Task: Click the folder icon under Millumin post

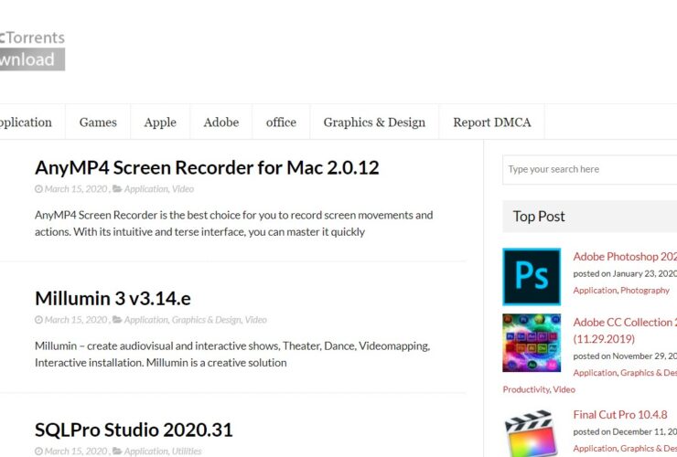Action: coord(117,320)
